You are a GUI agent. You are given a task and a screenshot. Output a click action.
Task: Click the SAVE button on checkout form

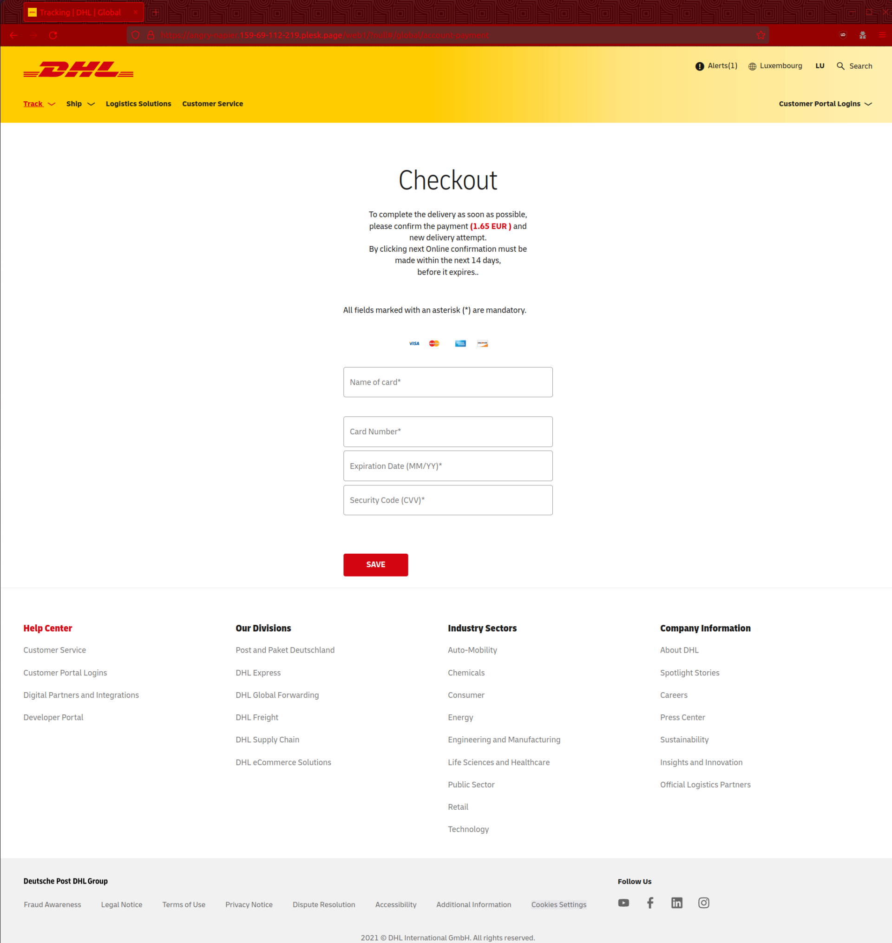click(375, 564)
